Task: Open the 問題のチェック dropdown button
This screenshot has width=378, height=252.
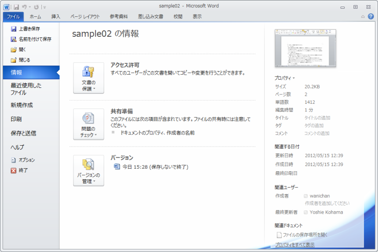Action: (x=89, y=124)
